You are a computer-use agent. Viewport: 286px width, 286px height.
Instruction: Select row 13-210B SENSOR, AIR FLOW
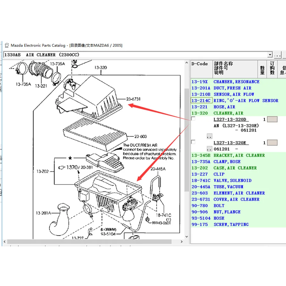click(x=238, y=94)
